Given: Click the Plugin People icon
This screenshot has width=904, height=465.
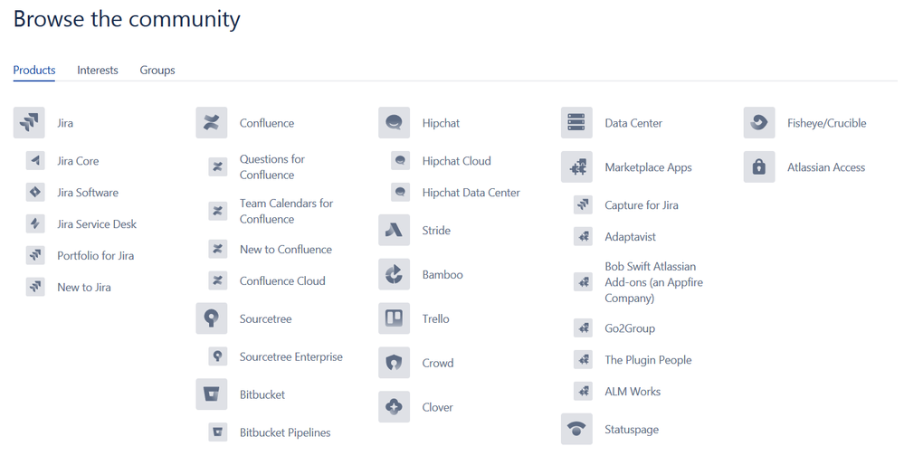Looking at the screenshot, I should tap(583, 359).
